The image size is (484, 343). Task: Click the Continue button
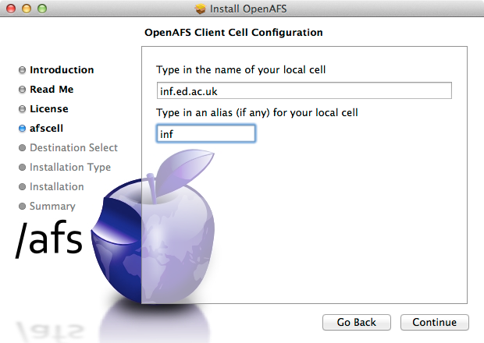click(435, 323)
